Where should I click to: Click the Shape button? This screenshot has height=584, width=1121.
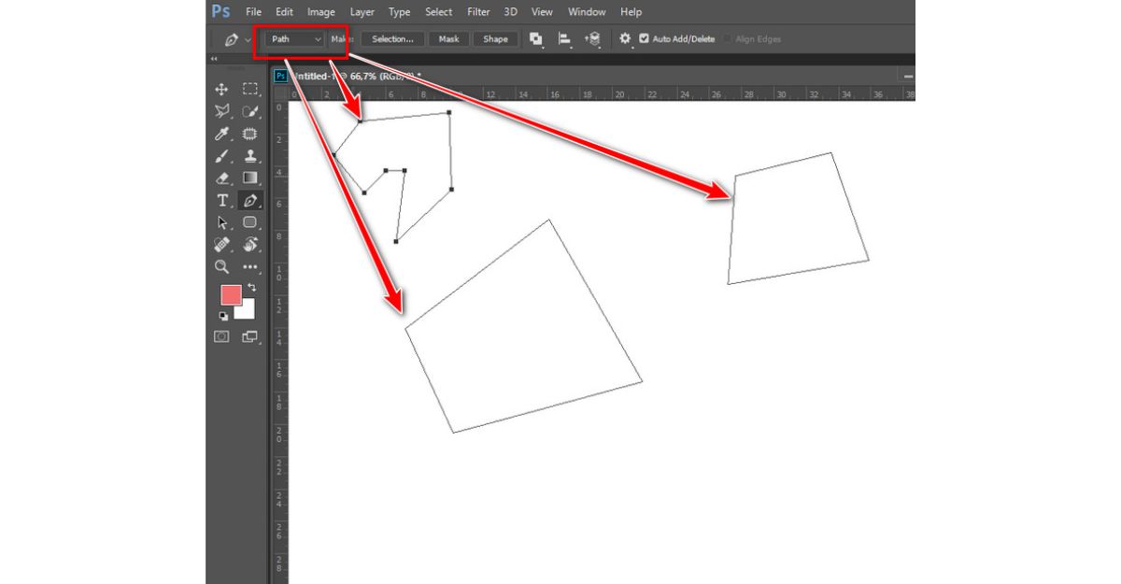(495, 39)
